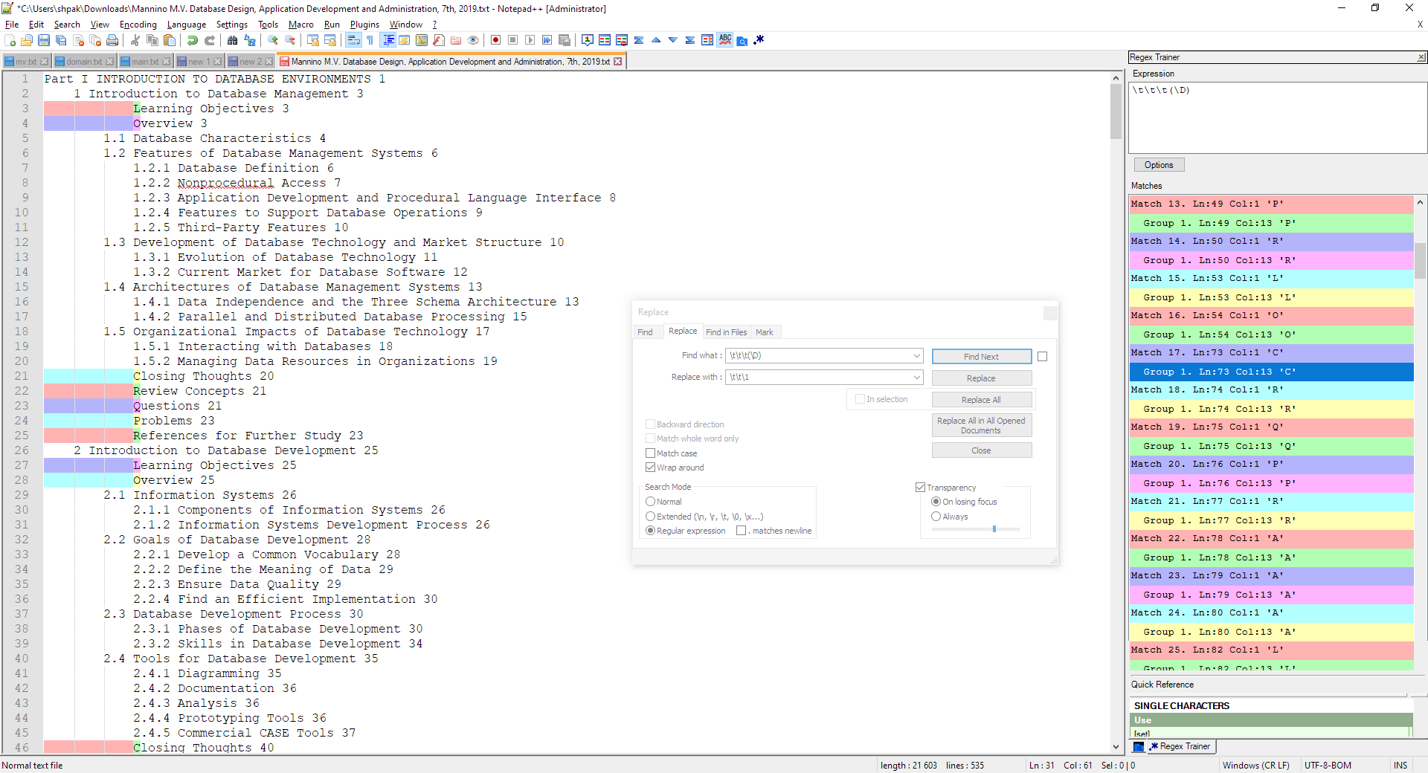Click the Folder as Workspace icon
1428x773 pixels.
tap(456, 40)
